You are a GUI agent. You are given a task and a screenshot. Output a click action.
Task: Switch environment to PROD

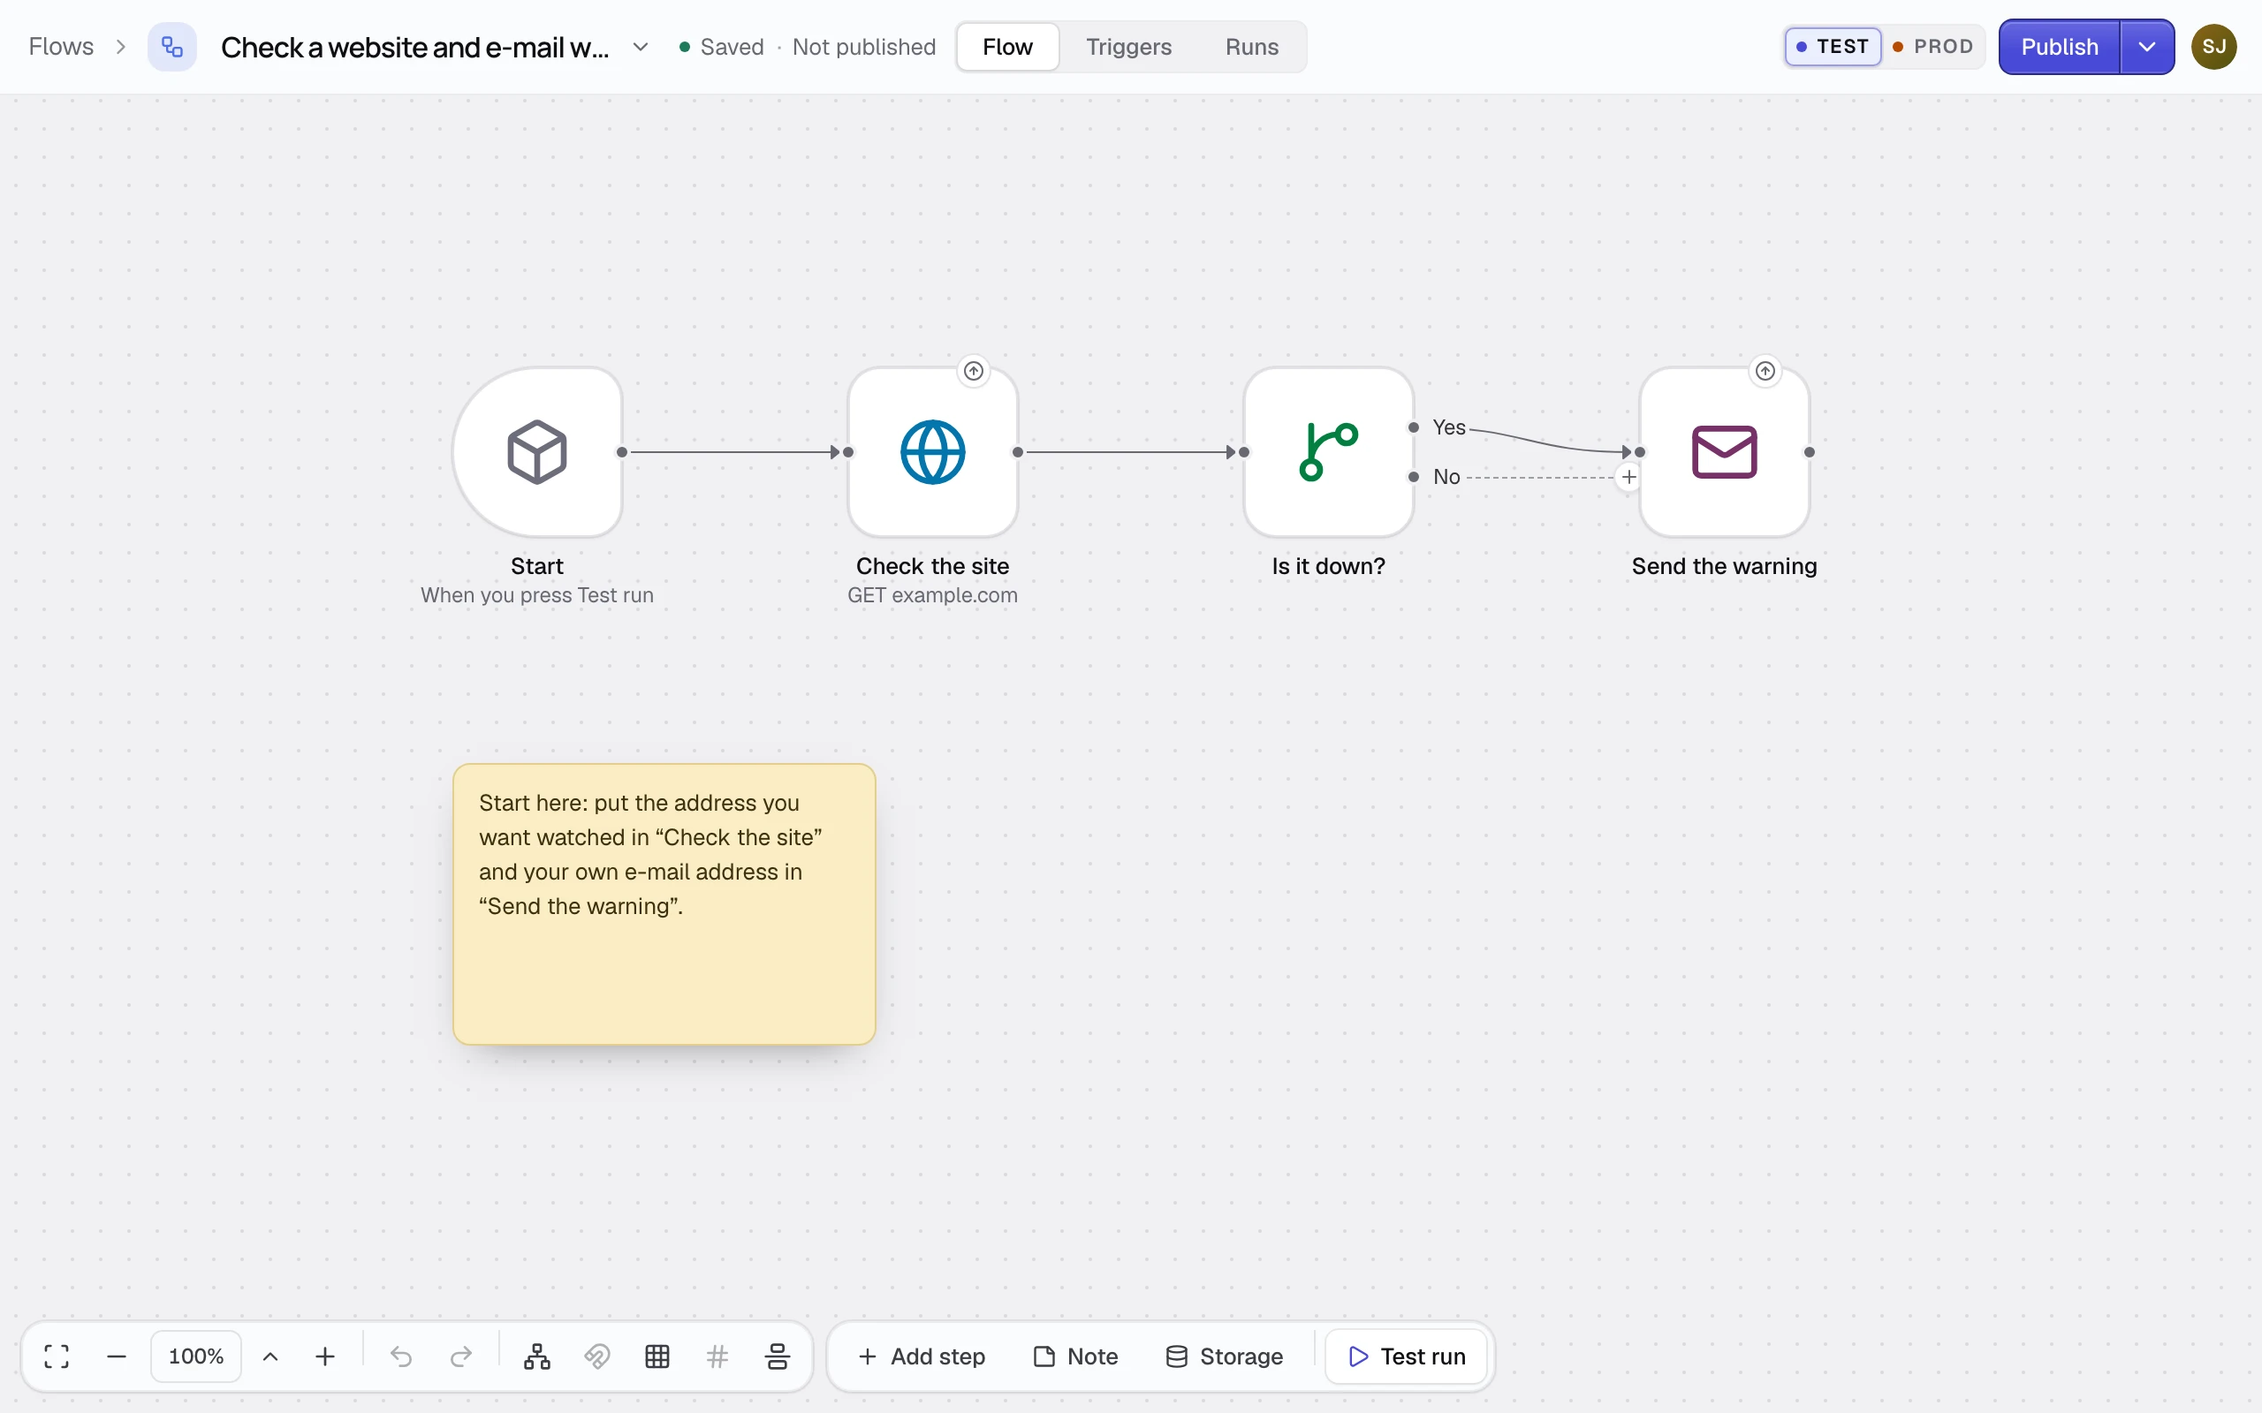click(1932, 47)
